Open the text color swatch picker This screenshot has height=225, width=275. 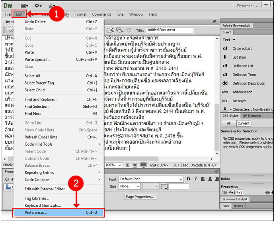pos(164,187)
